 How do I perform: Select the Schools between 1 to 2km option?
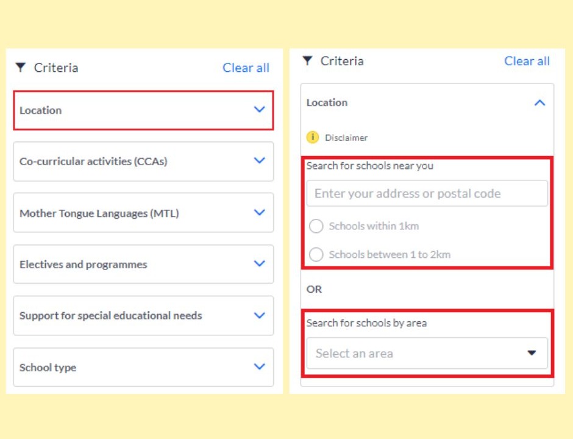coord(316,255)
